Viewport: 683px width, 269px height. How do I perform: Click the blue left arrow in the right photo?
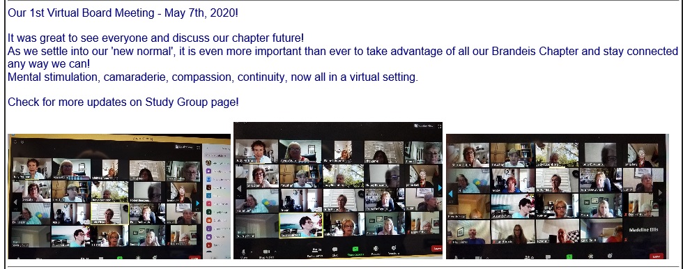450,193
